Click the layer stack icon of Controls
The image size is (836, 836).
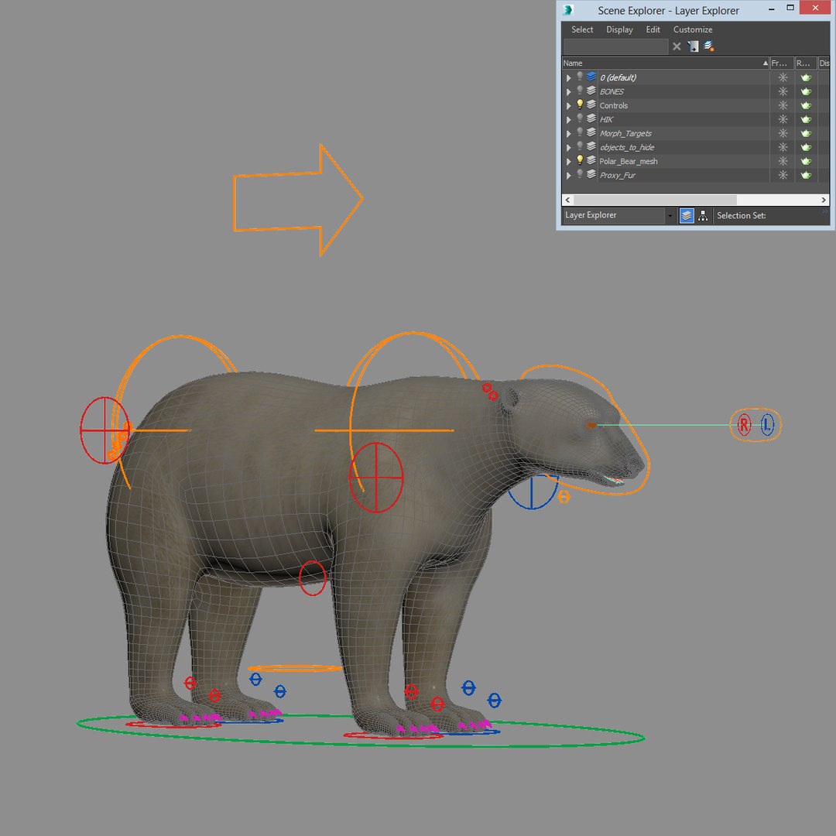591,104
